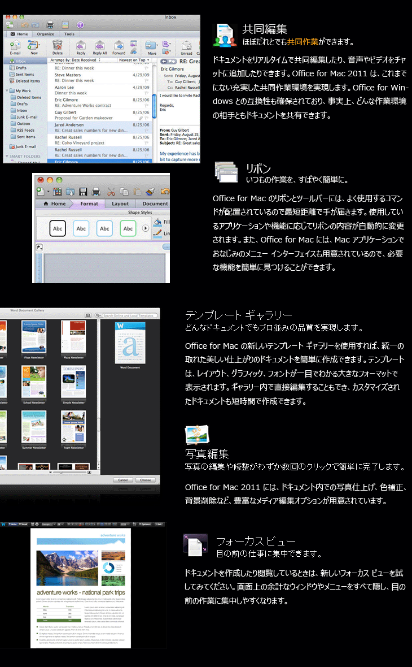
Task: Click the Move folder icon in Outlook
Action: coord(150,45)
